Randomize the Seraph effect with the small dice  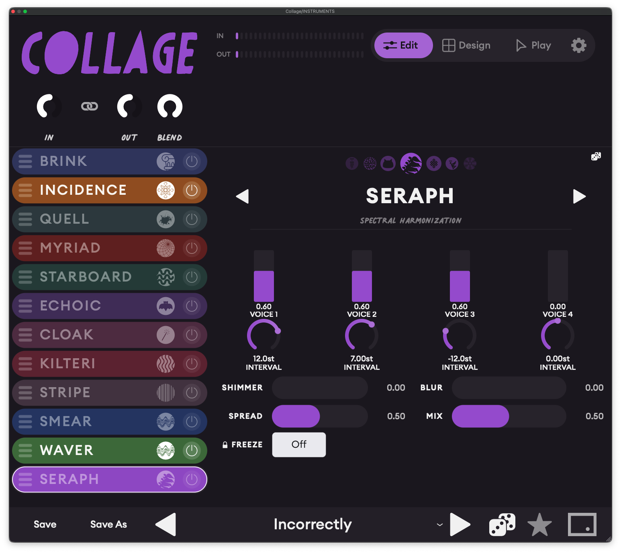pyautogui.click(x=596, y=156)
